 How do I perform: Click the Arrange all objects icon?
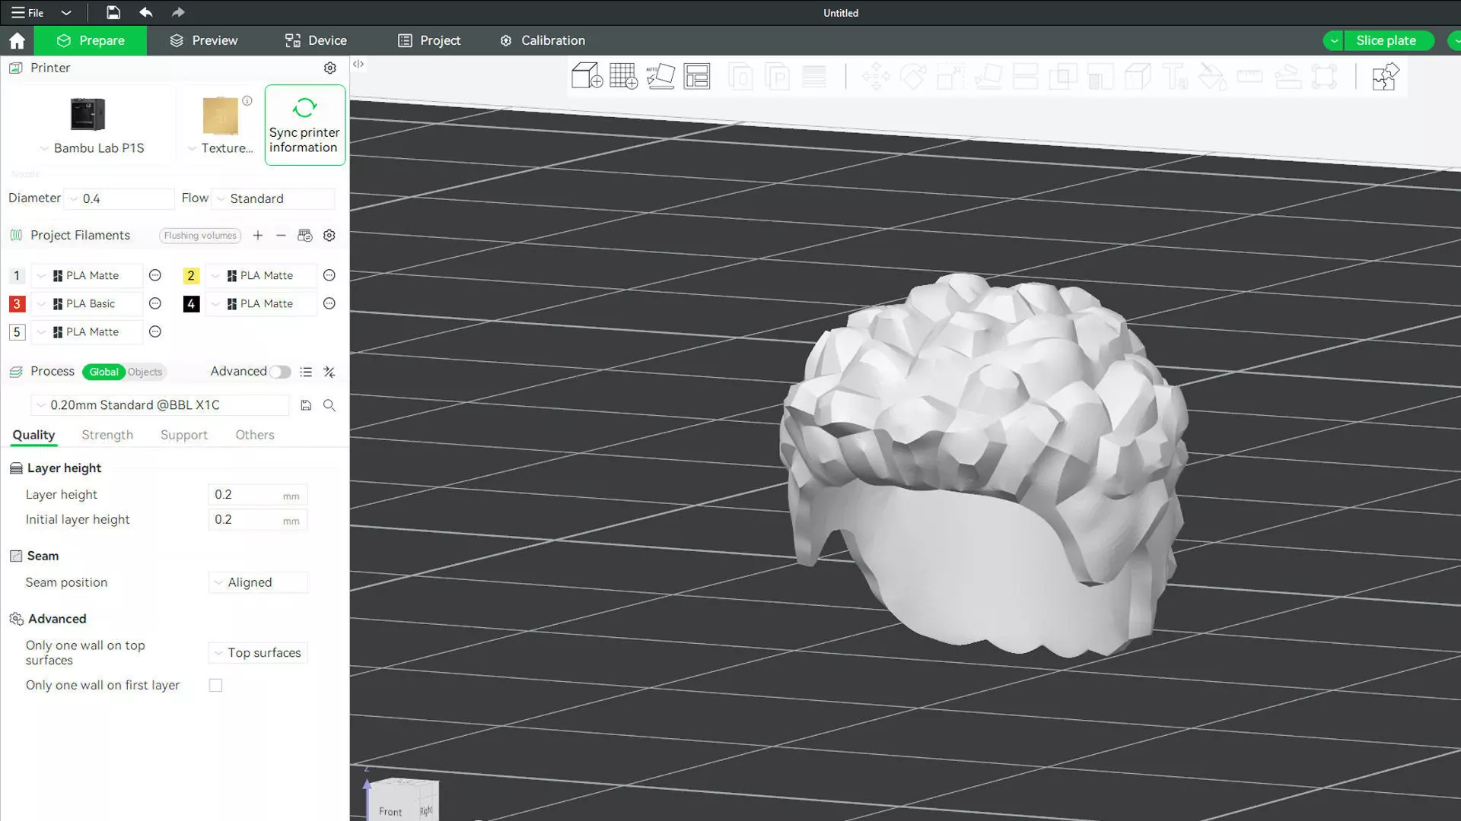696,76
